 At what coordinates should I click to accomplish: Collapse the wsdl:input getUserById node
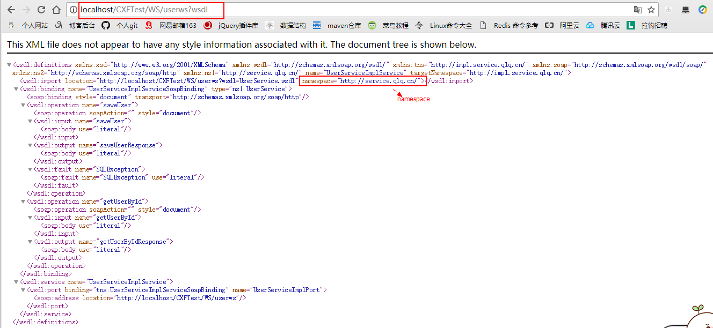tap(29, 218)
